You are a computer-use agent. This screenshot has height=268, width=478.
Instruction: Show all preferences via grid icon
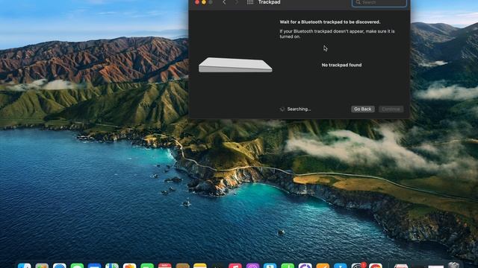250,2
